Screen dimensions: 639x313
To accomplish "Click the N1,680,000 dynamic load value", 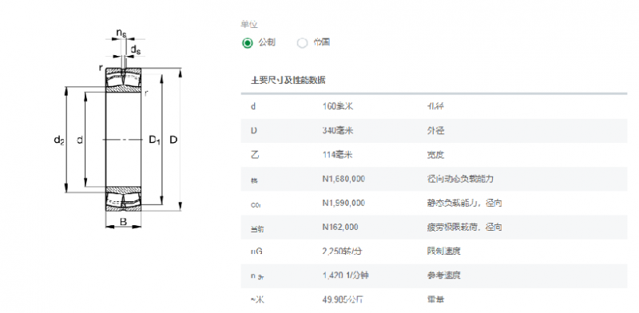I will 343,179.
